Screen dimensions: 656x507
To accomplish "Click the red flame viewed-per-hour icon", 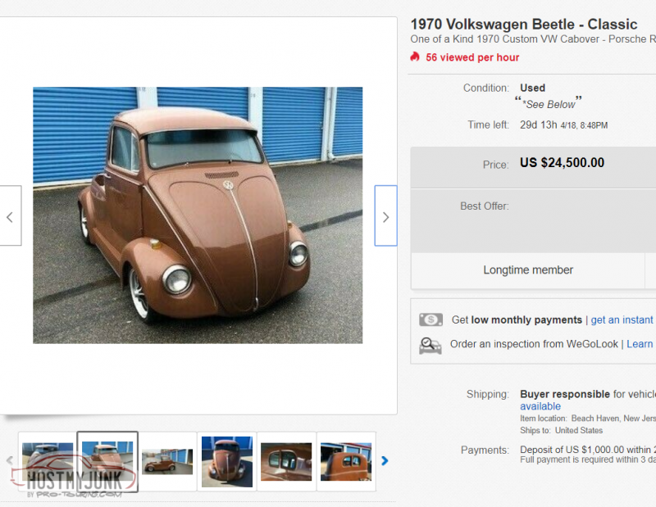I will [415, 57].
